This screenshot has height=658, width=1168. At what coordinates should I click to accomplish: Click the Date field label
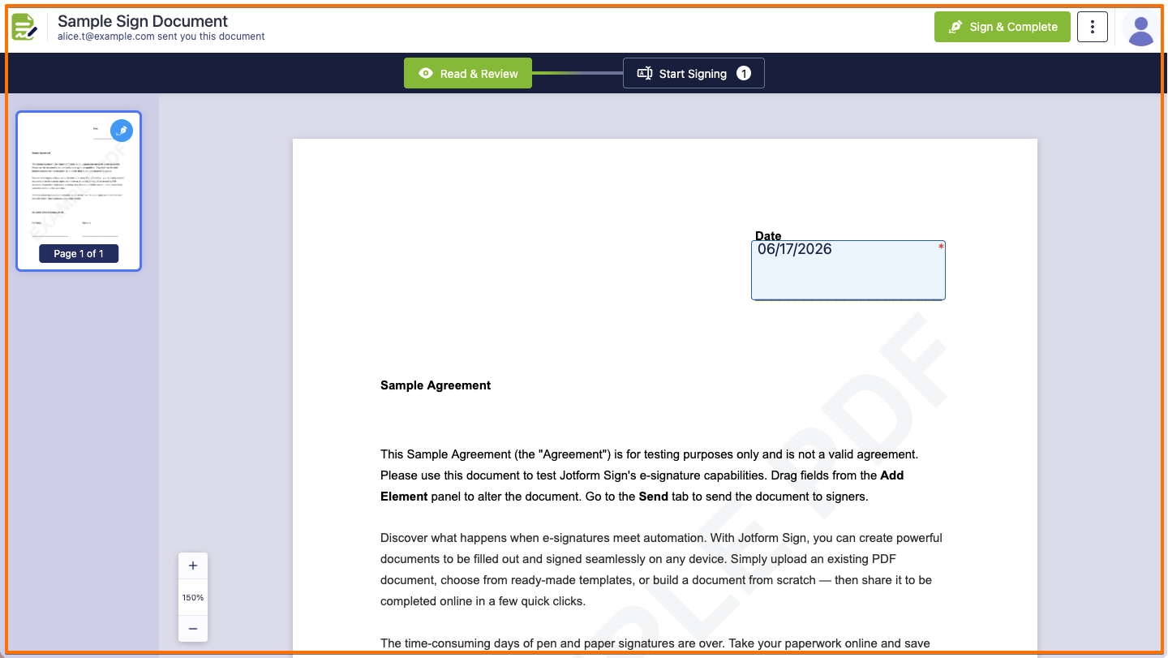(x=768, y=235)
